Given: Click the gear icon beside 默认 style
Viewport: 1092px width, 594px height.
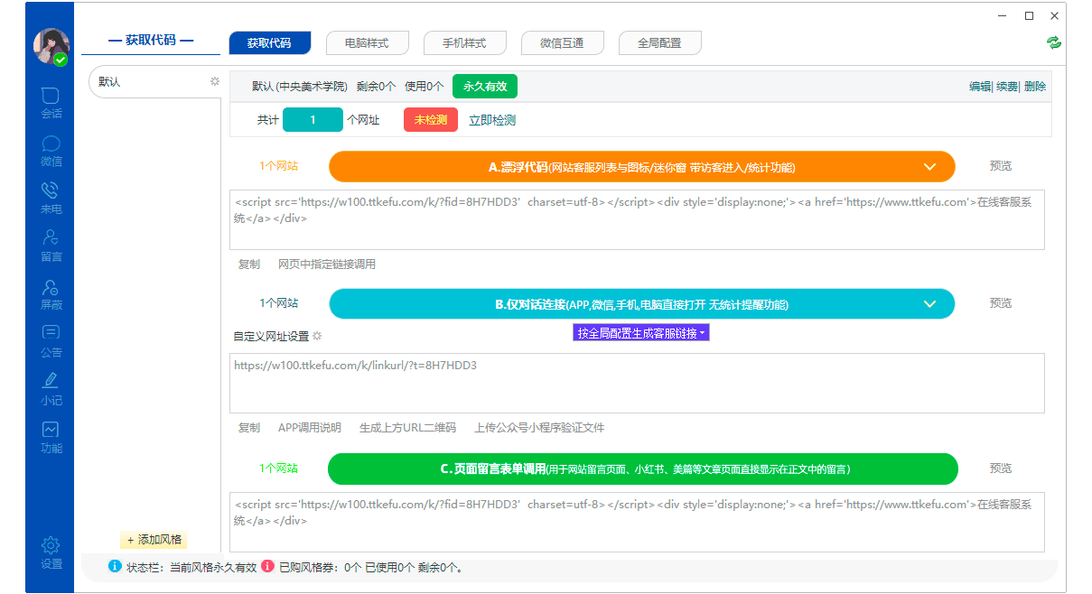Looking at the screenshot, I should point(215,81).
